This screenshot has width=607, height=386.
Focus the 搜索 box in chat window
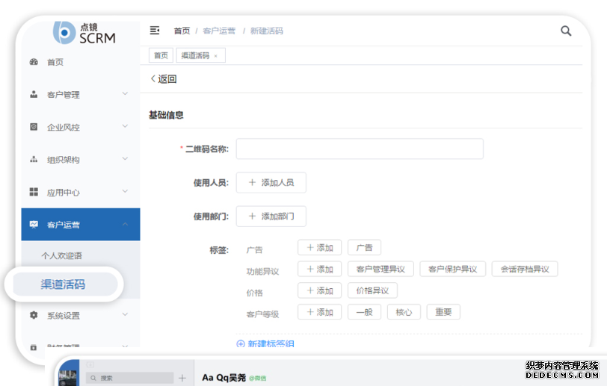[x=129, y=378]
